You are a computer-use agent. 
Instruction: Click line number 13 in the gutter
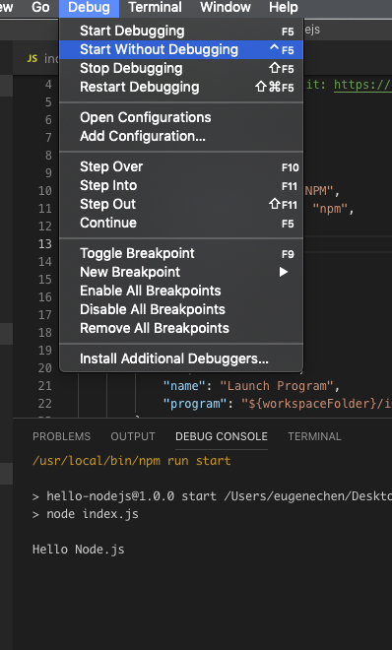[45, 244]
